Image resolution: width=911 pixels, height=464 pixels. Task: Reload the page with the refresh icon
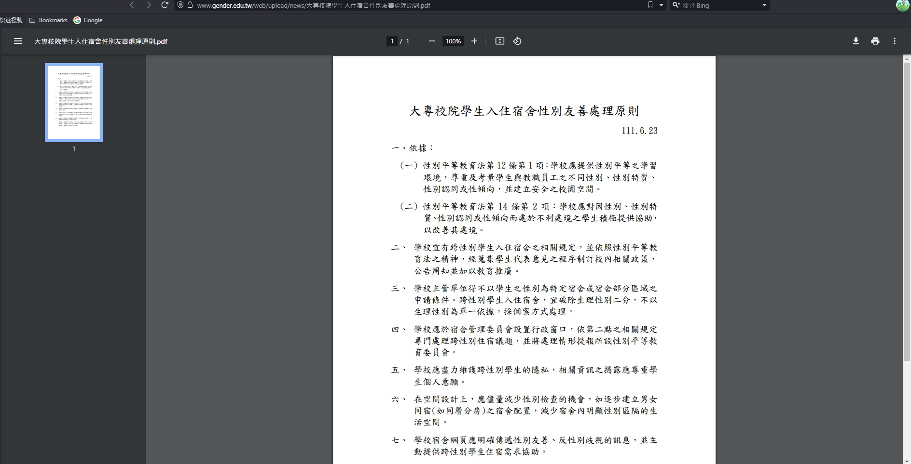point(165,5)
